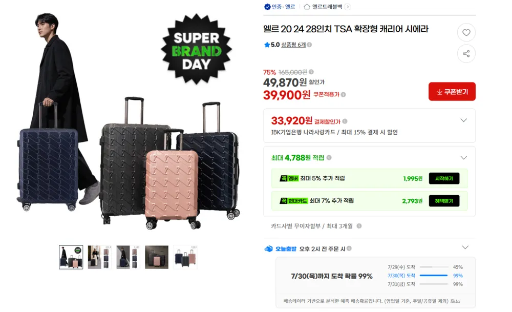Click the red 쿠폰받기 button
The width and height of the screenshot is (512, 312).
click(x=452, y=92)
